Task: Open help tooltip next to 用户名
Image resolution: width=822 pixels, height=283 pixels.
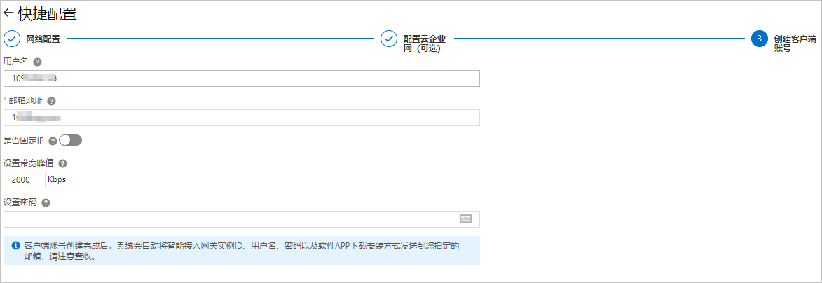Action: coord(37,62)
